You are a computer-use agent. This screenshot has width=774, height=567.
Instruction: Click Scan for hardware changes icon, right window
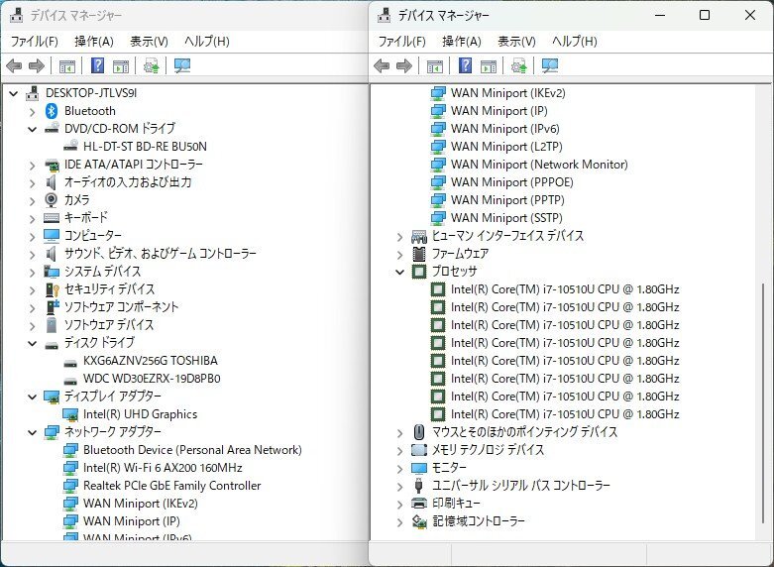(550, 65)
